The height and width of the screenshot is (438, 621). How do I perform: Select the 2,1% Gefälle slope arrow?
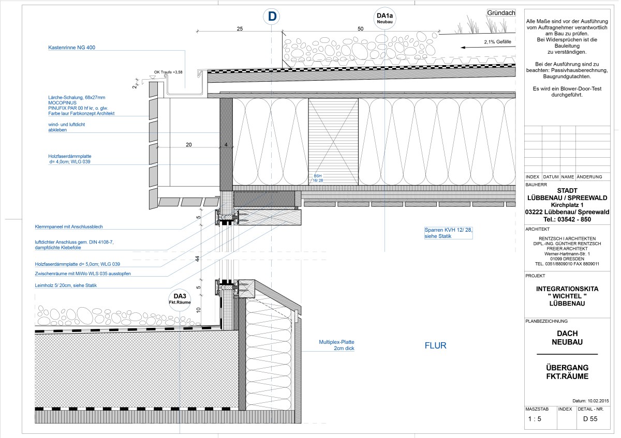click(486, 47)
